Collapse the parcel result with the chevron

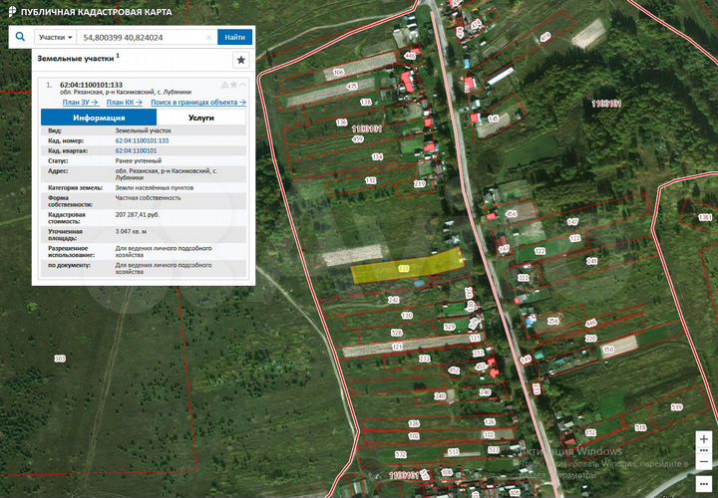pyautogui.click(x=242, y=85)
